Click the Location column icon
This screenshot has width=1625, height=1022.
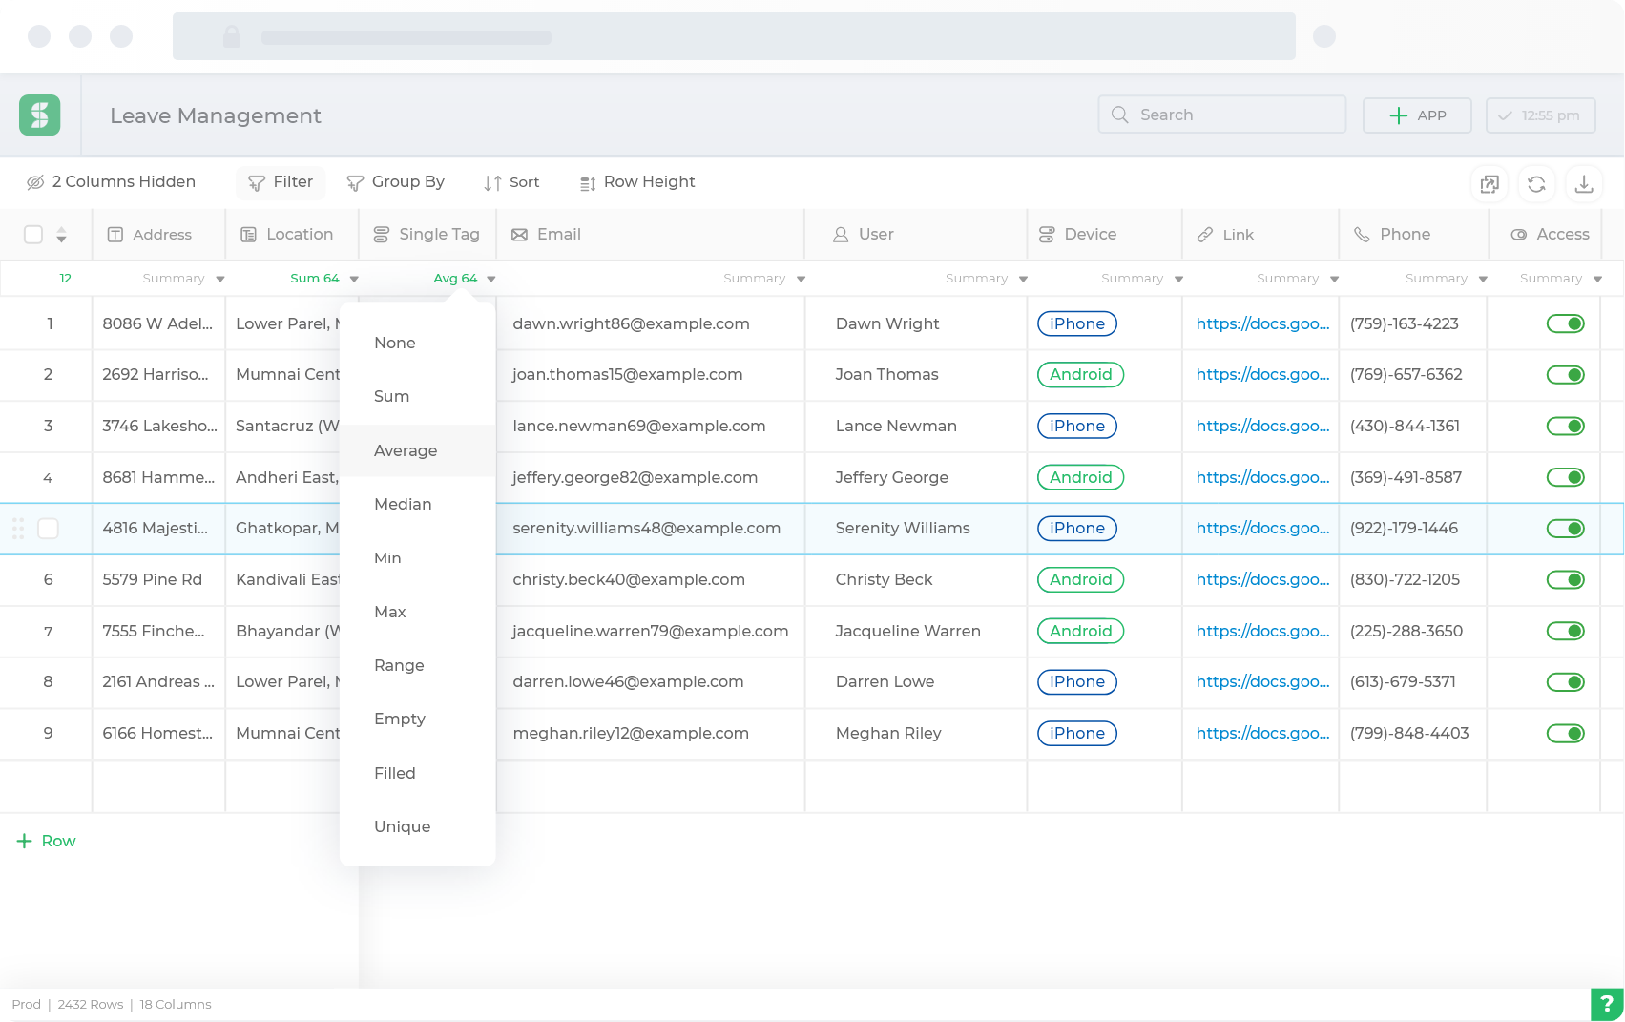(248, 235)
